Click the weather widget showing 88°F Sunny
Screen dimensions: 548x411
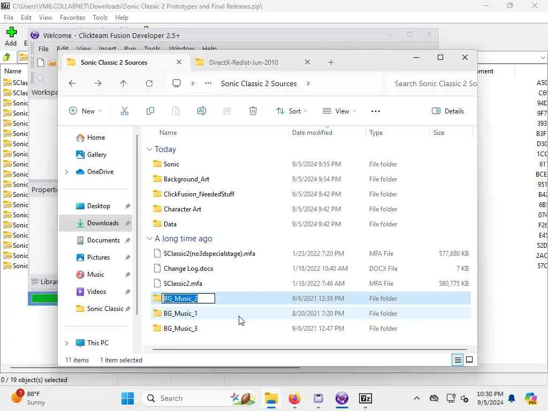pyautogui.click(x=29, y=398)
